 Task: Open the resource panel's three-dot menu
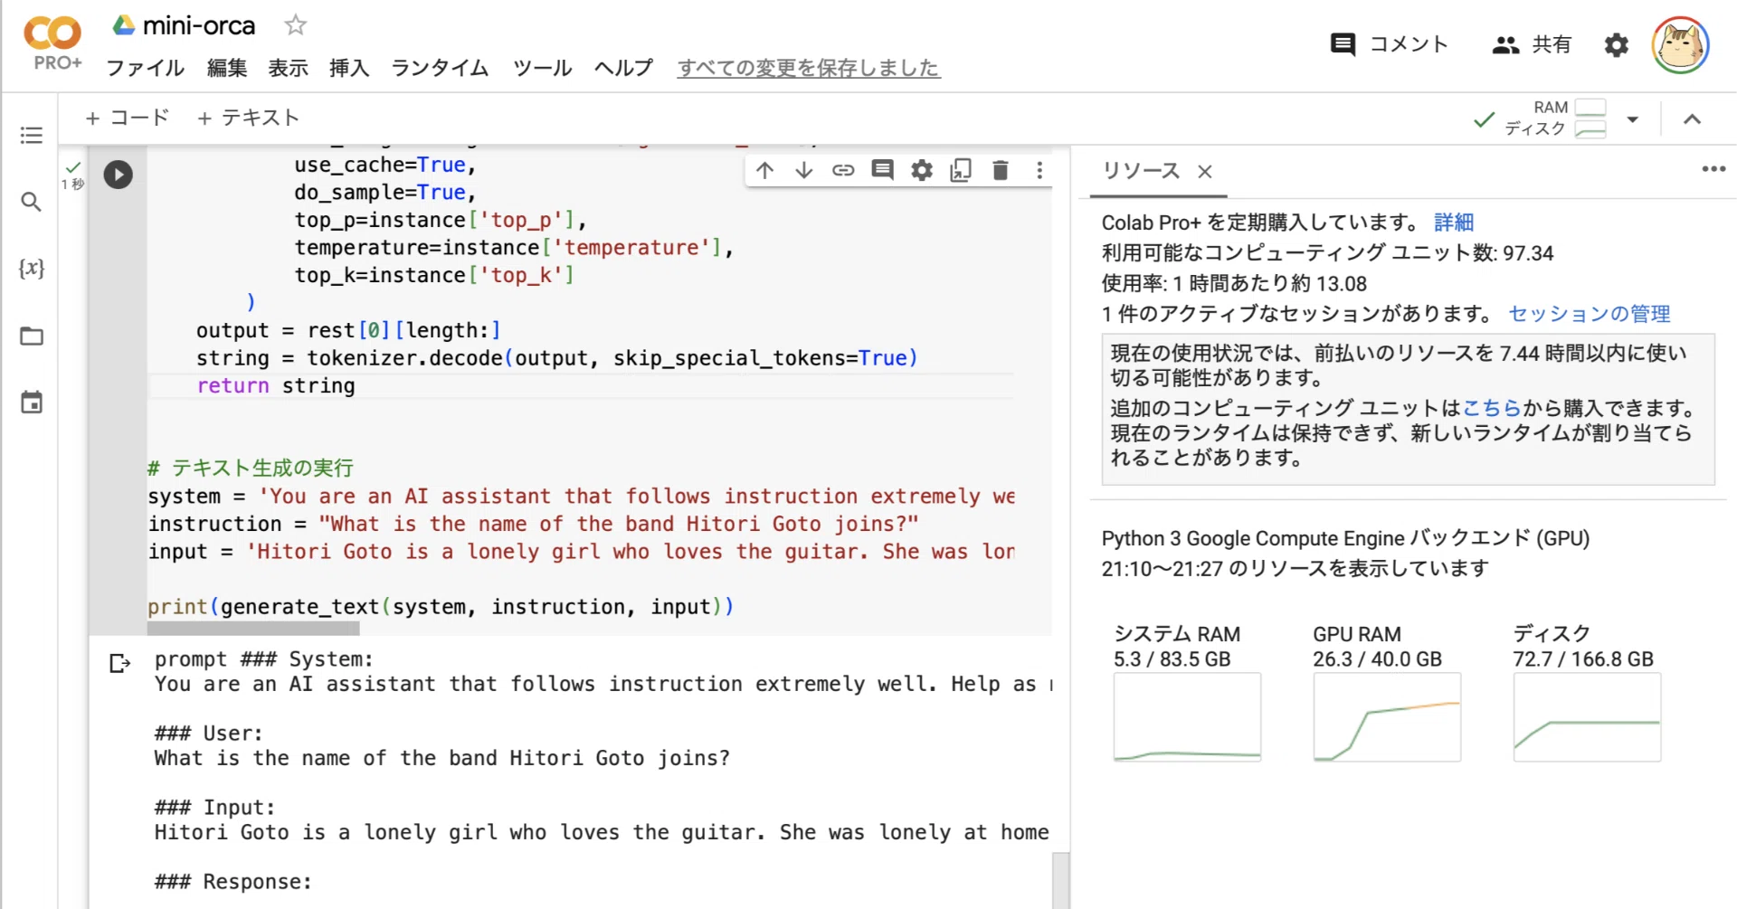click(x=1713, y=169)
